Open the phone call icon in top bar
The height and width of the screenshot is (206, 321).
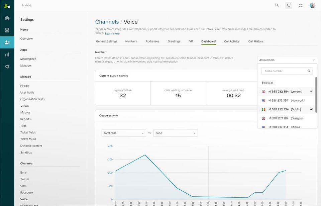pos(289,5)
